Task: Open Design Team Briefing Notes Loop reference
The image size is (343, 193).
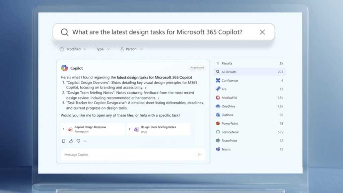Action: [x=158, y=129]
